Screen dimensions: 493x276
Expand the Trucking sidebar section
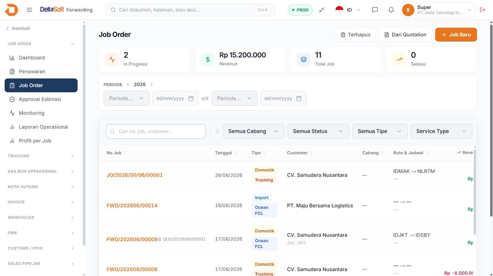pos(41,156)
